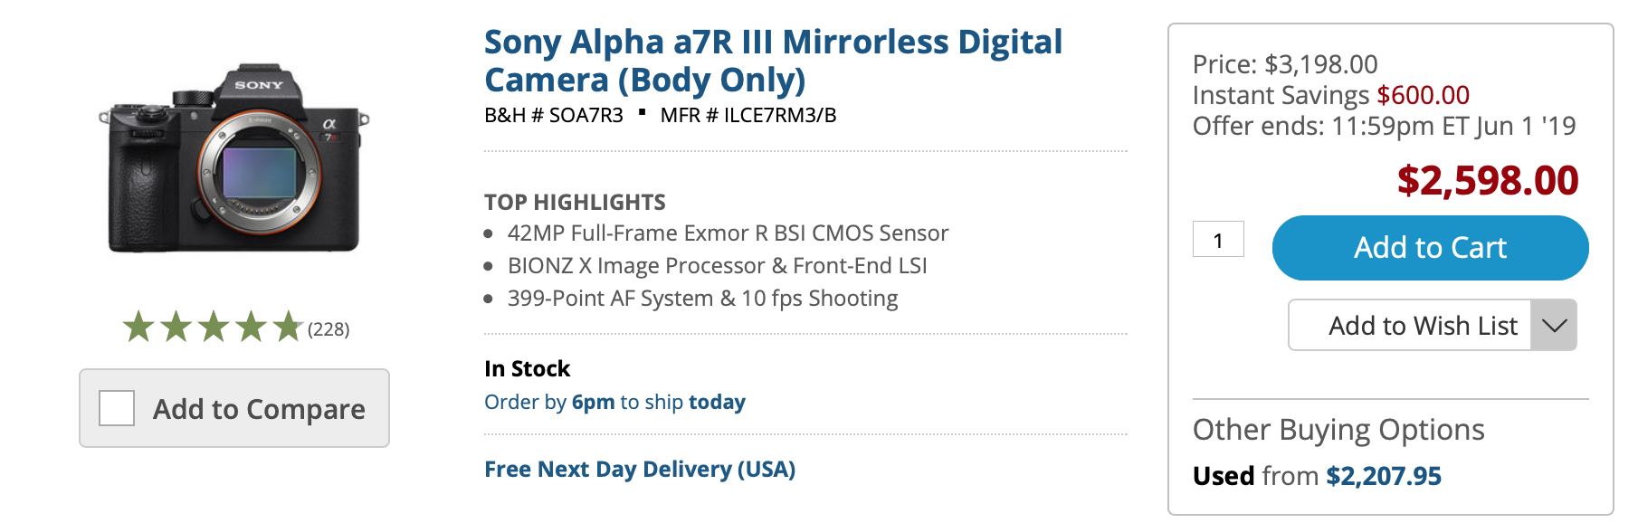The width and height of the screenshot is (1638, 523).
Task: Click the fifth rating star
Action: (288, 327)
